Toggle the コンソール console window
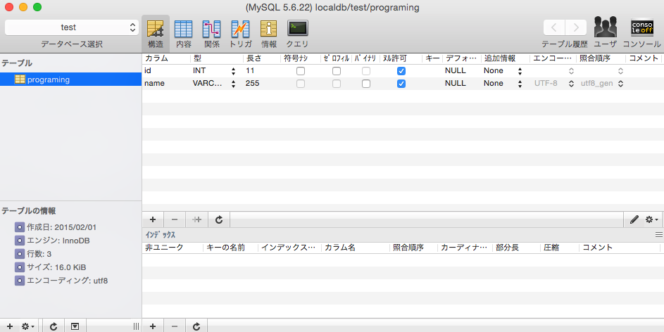This screenshot has width=664, height=332. (x=641, y=33)
